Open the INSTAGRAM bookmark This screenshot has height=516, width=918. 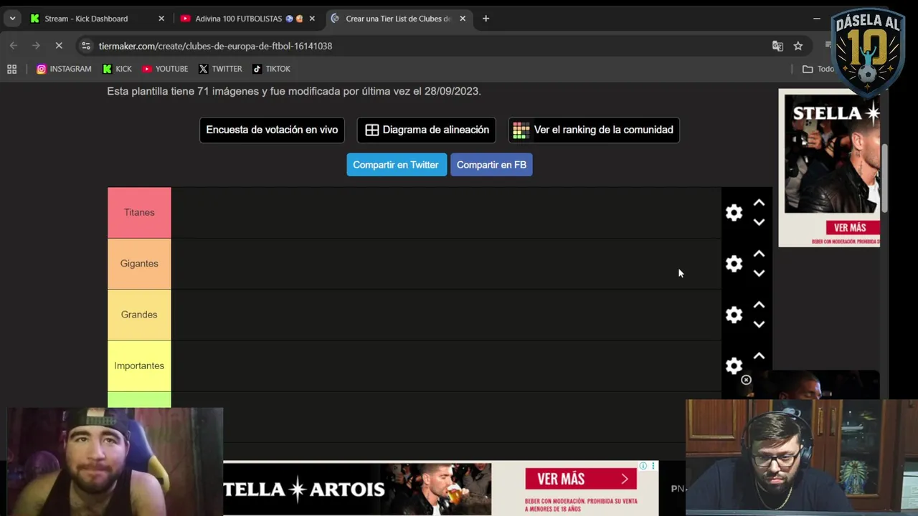[x=64, y=69]
